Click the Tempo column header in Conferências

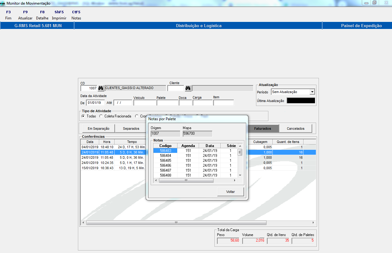coord(132,142)
